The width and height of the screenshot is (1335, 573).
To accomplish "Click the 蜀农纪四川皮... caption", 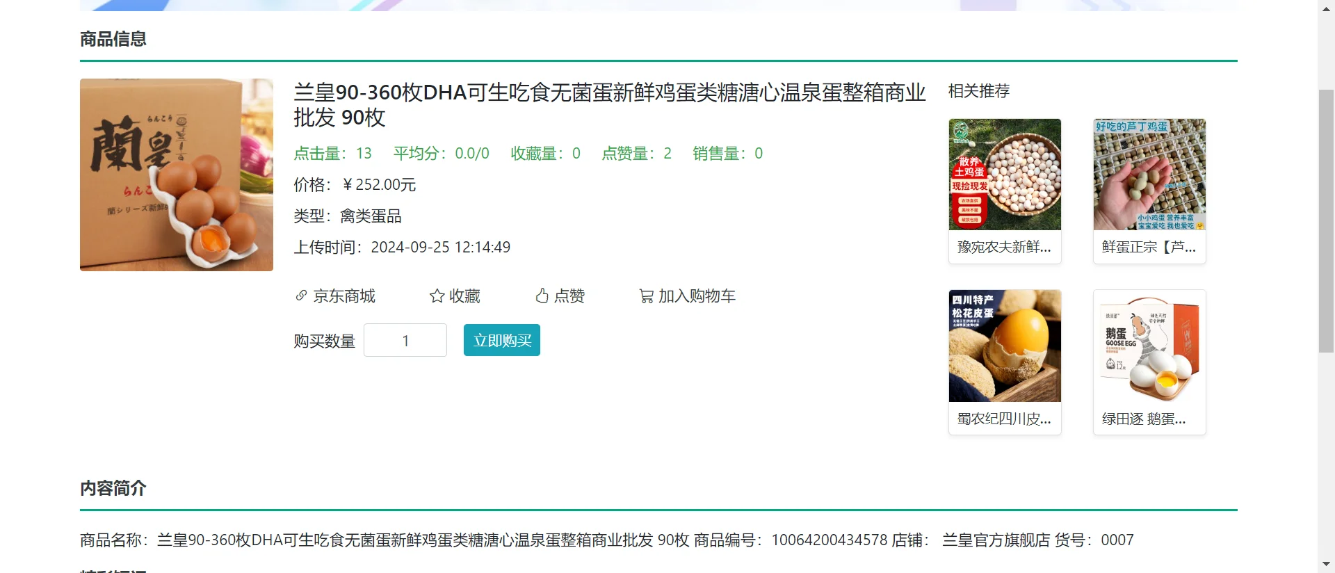I will pyautogui.click(x=1004, y=419).
